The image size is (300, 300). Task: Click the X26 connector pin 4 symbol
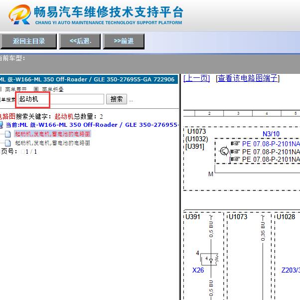[x=209, y=259]
